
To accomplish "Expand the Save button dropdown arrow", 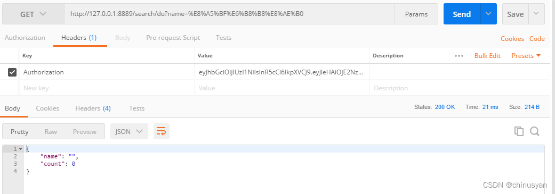I will 536,14.
